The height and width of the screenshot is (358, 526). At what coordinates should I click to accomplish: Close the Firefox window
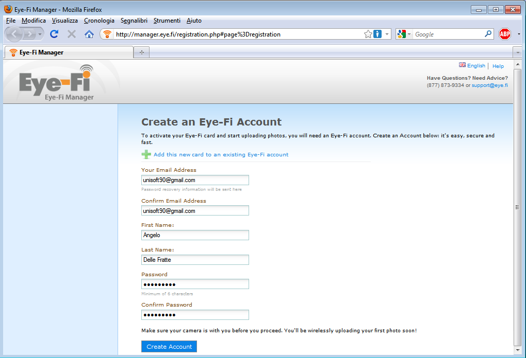click(x=513, y=10)
